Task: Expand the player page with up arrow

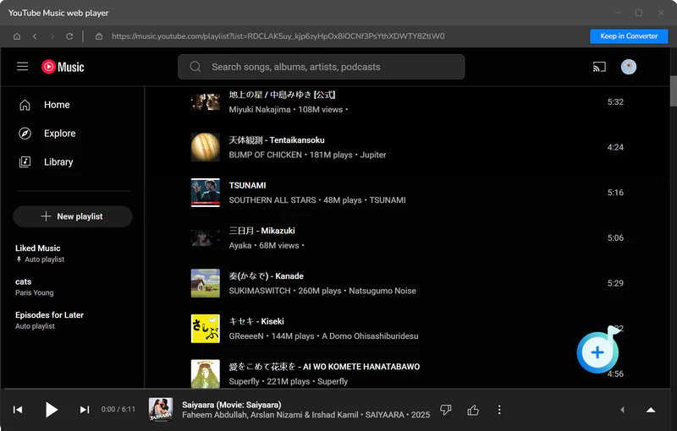Action: coord(651,410)
